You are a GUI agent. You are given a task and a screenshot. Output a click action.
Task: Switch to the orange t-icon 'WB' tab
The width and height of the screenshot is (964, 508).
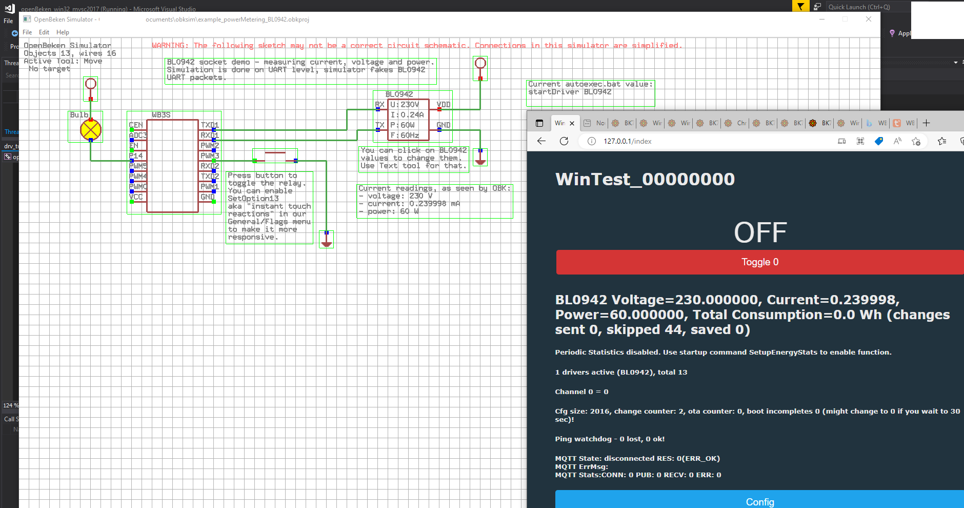pyautogui.click(x=903, y=123)
